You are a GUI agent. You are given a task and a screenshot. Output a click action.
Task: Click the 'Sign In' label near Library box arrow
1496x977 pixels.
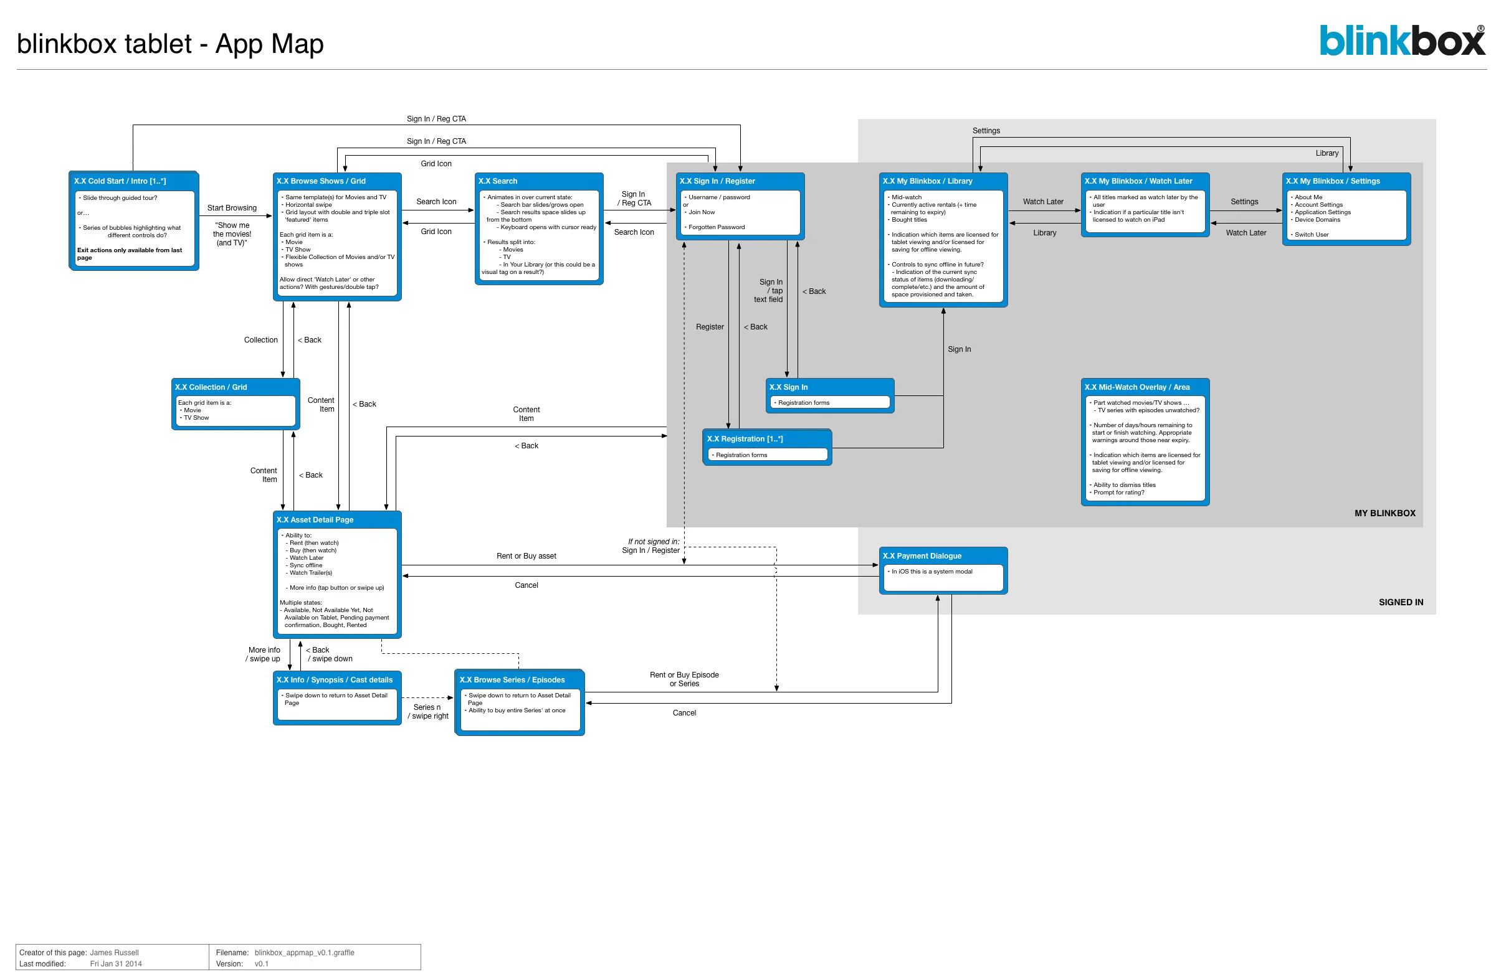click(959, 349)
